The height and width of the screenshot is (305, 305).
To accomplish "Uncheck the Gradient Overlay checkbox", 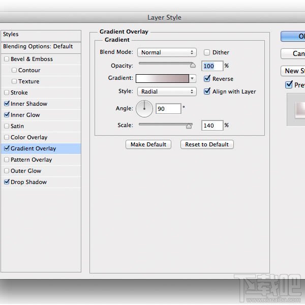I will pos(7,148).
